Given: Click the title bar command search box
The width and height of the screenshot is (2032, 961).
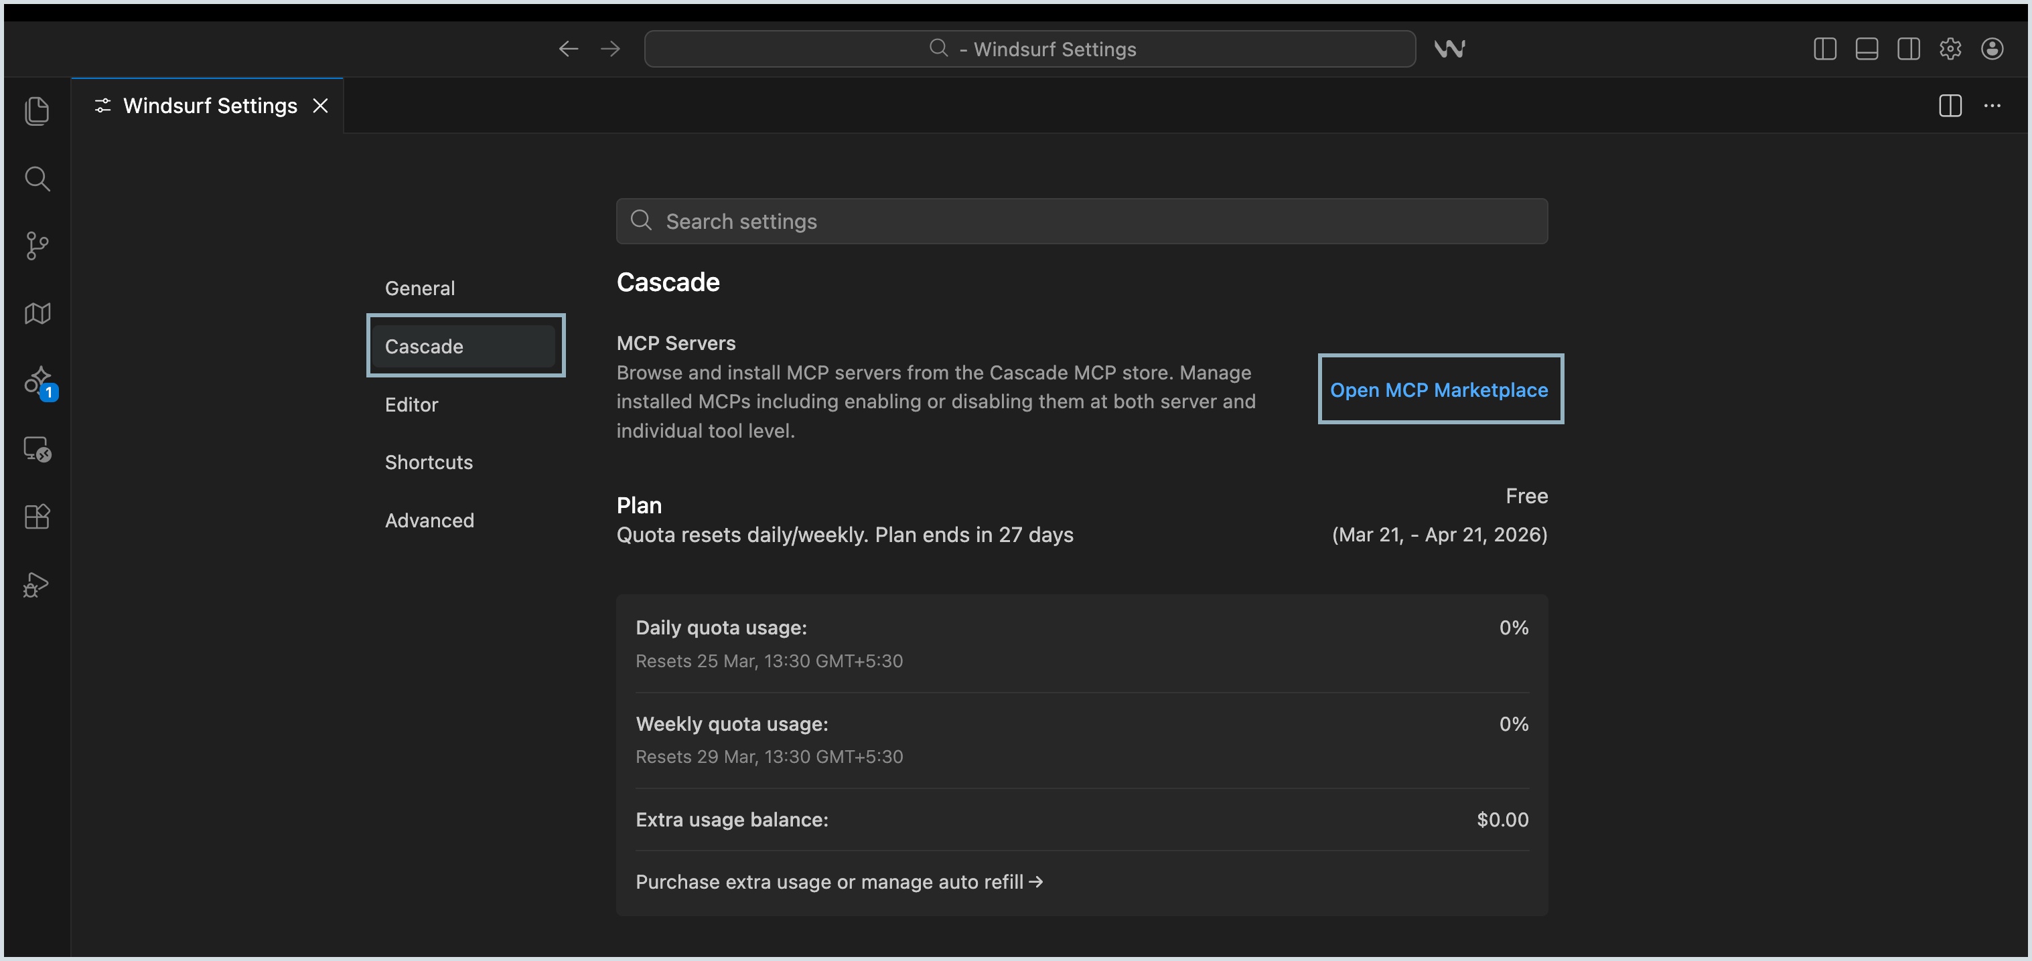Looking at the screenshot, I should coord(1029,49).
